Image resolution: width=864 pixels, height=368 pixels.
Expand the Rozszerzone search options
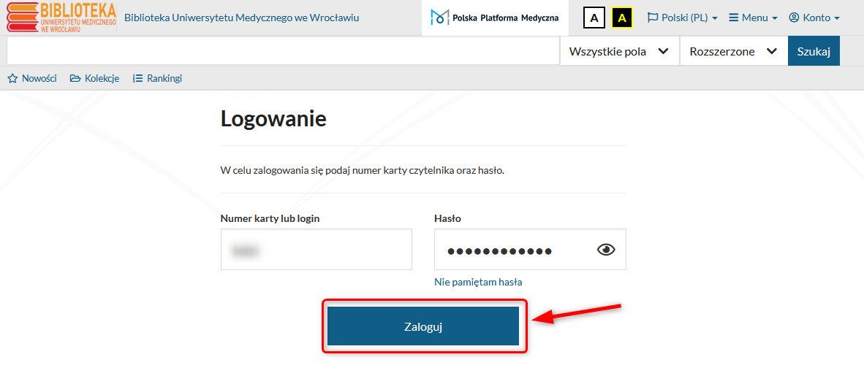[x=733, y=51]
